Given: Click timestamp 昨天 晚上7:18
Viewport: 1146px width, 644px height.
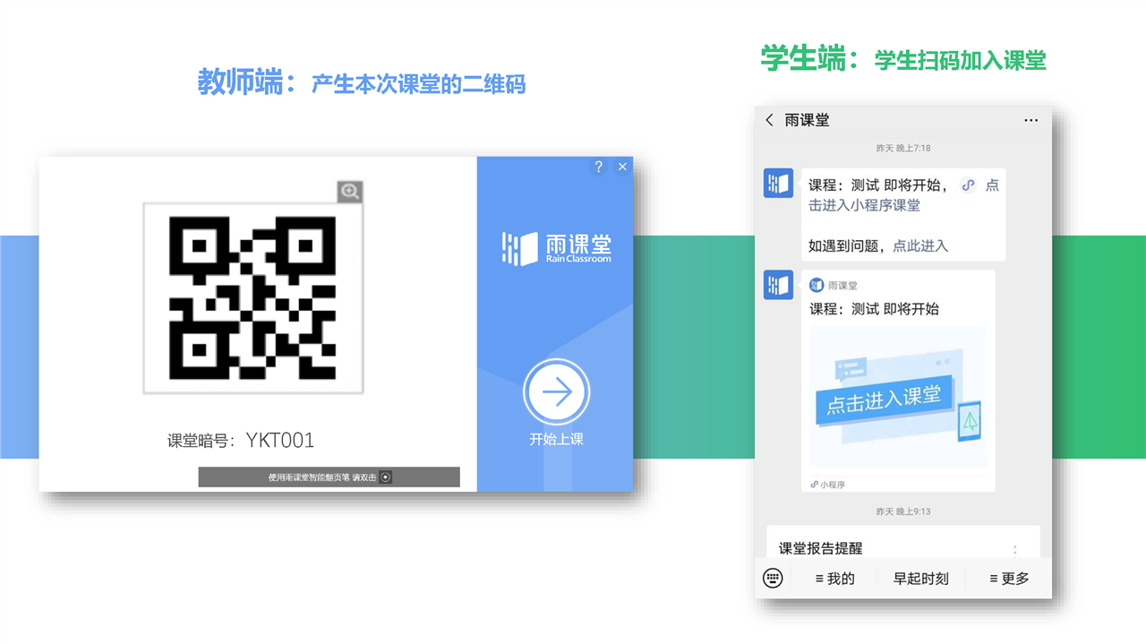Looking at the screenshot, I should [x=903, y=148].
